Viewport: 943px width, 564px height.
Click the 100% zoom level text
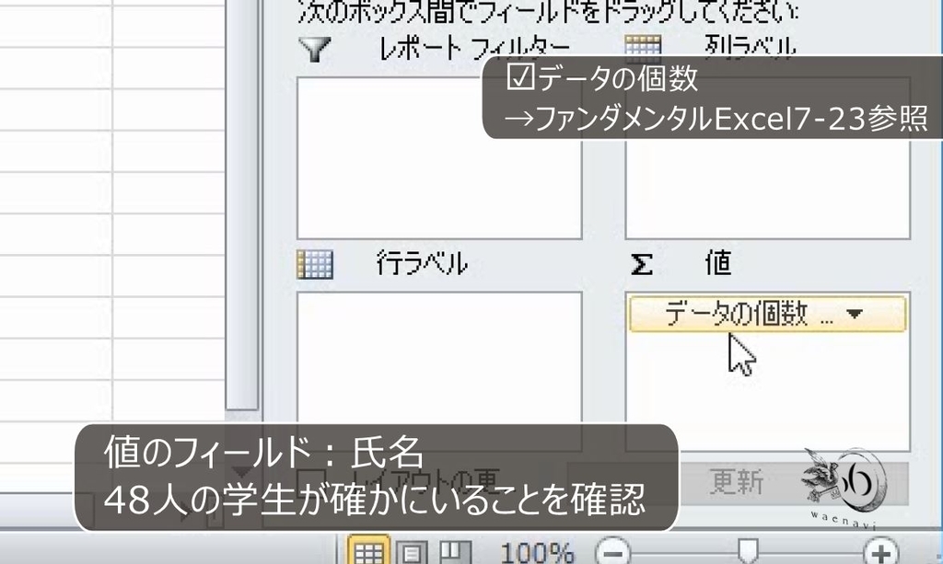(x=537, y=553)
